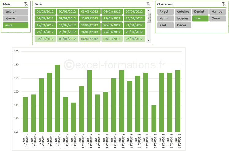The width and height of the screenshot is (229, 151).
Task: Select date 08/03/2012 in the slicer
Action: point(45,19)
